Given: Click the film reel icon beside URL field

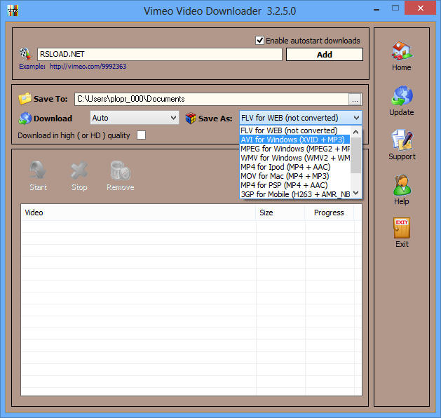Looking at the screenshot, I should [26, 54].
